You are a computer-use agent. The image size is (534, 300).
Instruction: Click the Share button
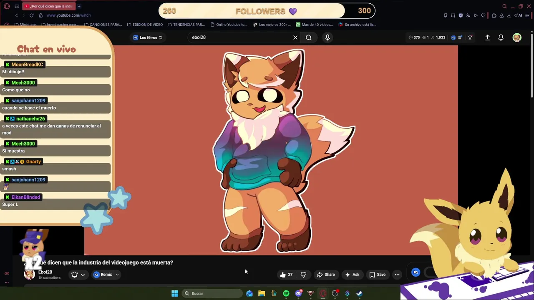326,275
